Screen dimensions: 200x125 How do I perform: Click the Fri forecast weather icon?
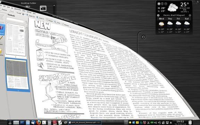[x=178, y=24]
